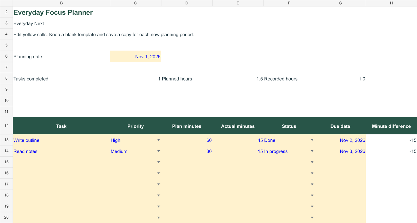This screenshot has width=417, height=223.
Task: Select row 13 header
Action: point(6,140)
